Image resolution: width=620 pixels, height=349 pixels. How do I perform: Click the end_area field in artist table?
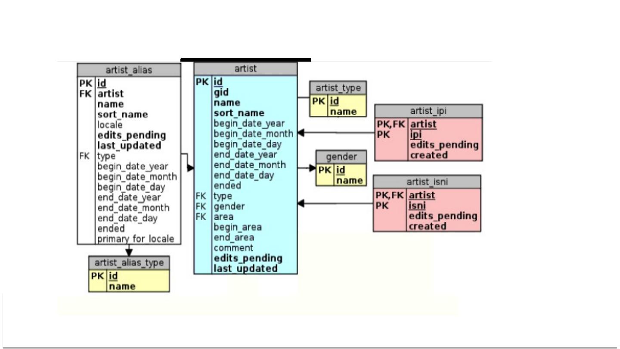233,237
